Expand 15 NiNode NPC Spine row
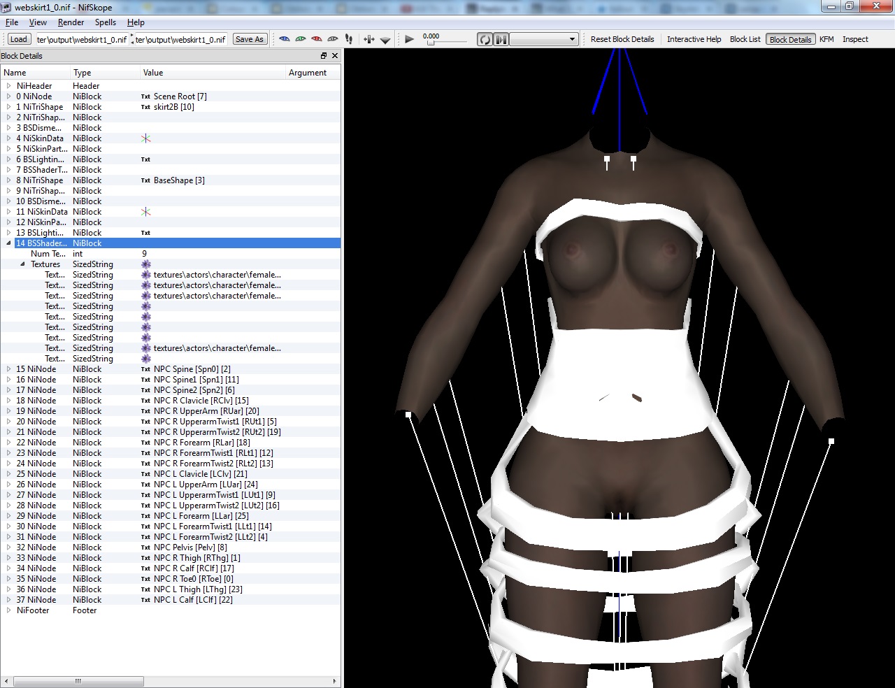The width and height of the screenshot is (895, 688). 8,369
